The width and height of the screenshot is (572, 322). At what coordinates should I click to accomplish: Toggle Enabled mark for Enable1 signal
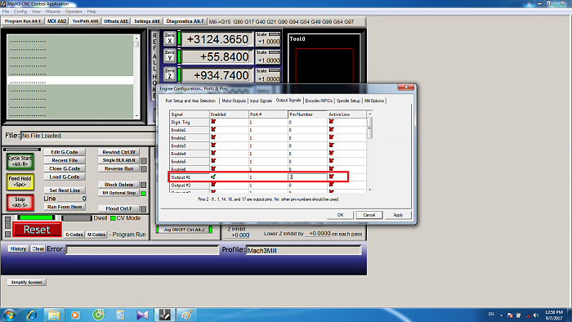(x=213, y=129)
